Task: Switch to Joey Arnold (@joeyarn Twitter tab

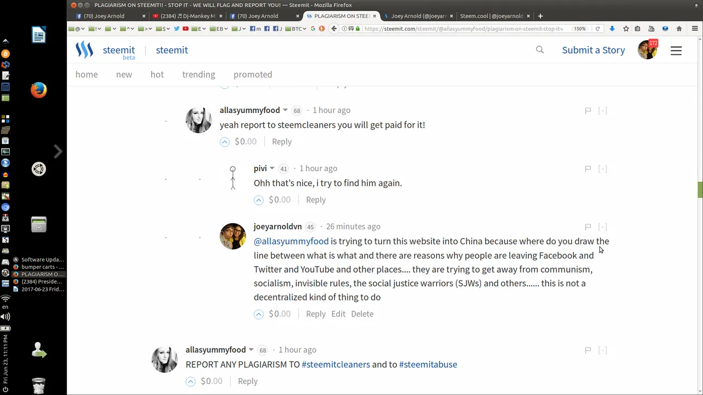Action: (x=417, y=16)
